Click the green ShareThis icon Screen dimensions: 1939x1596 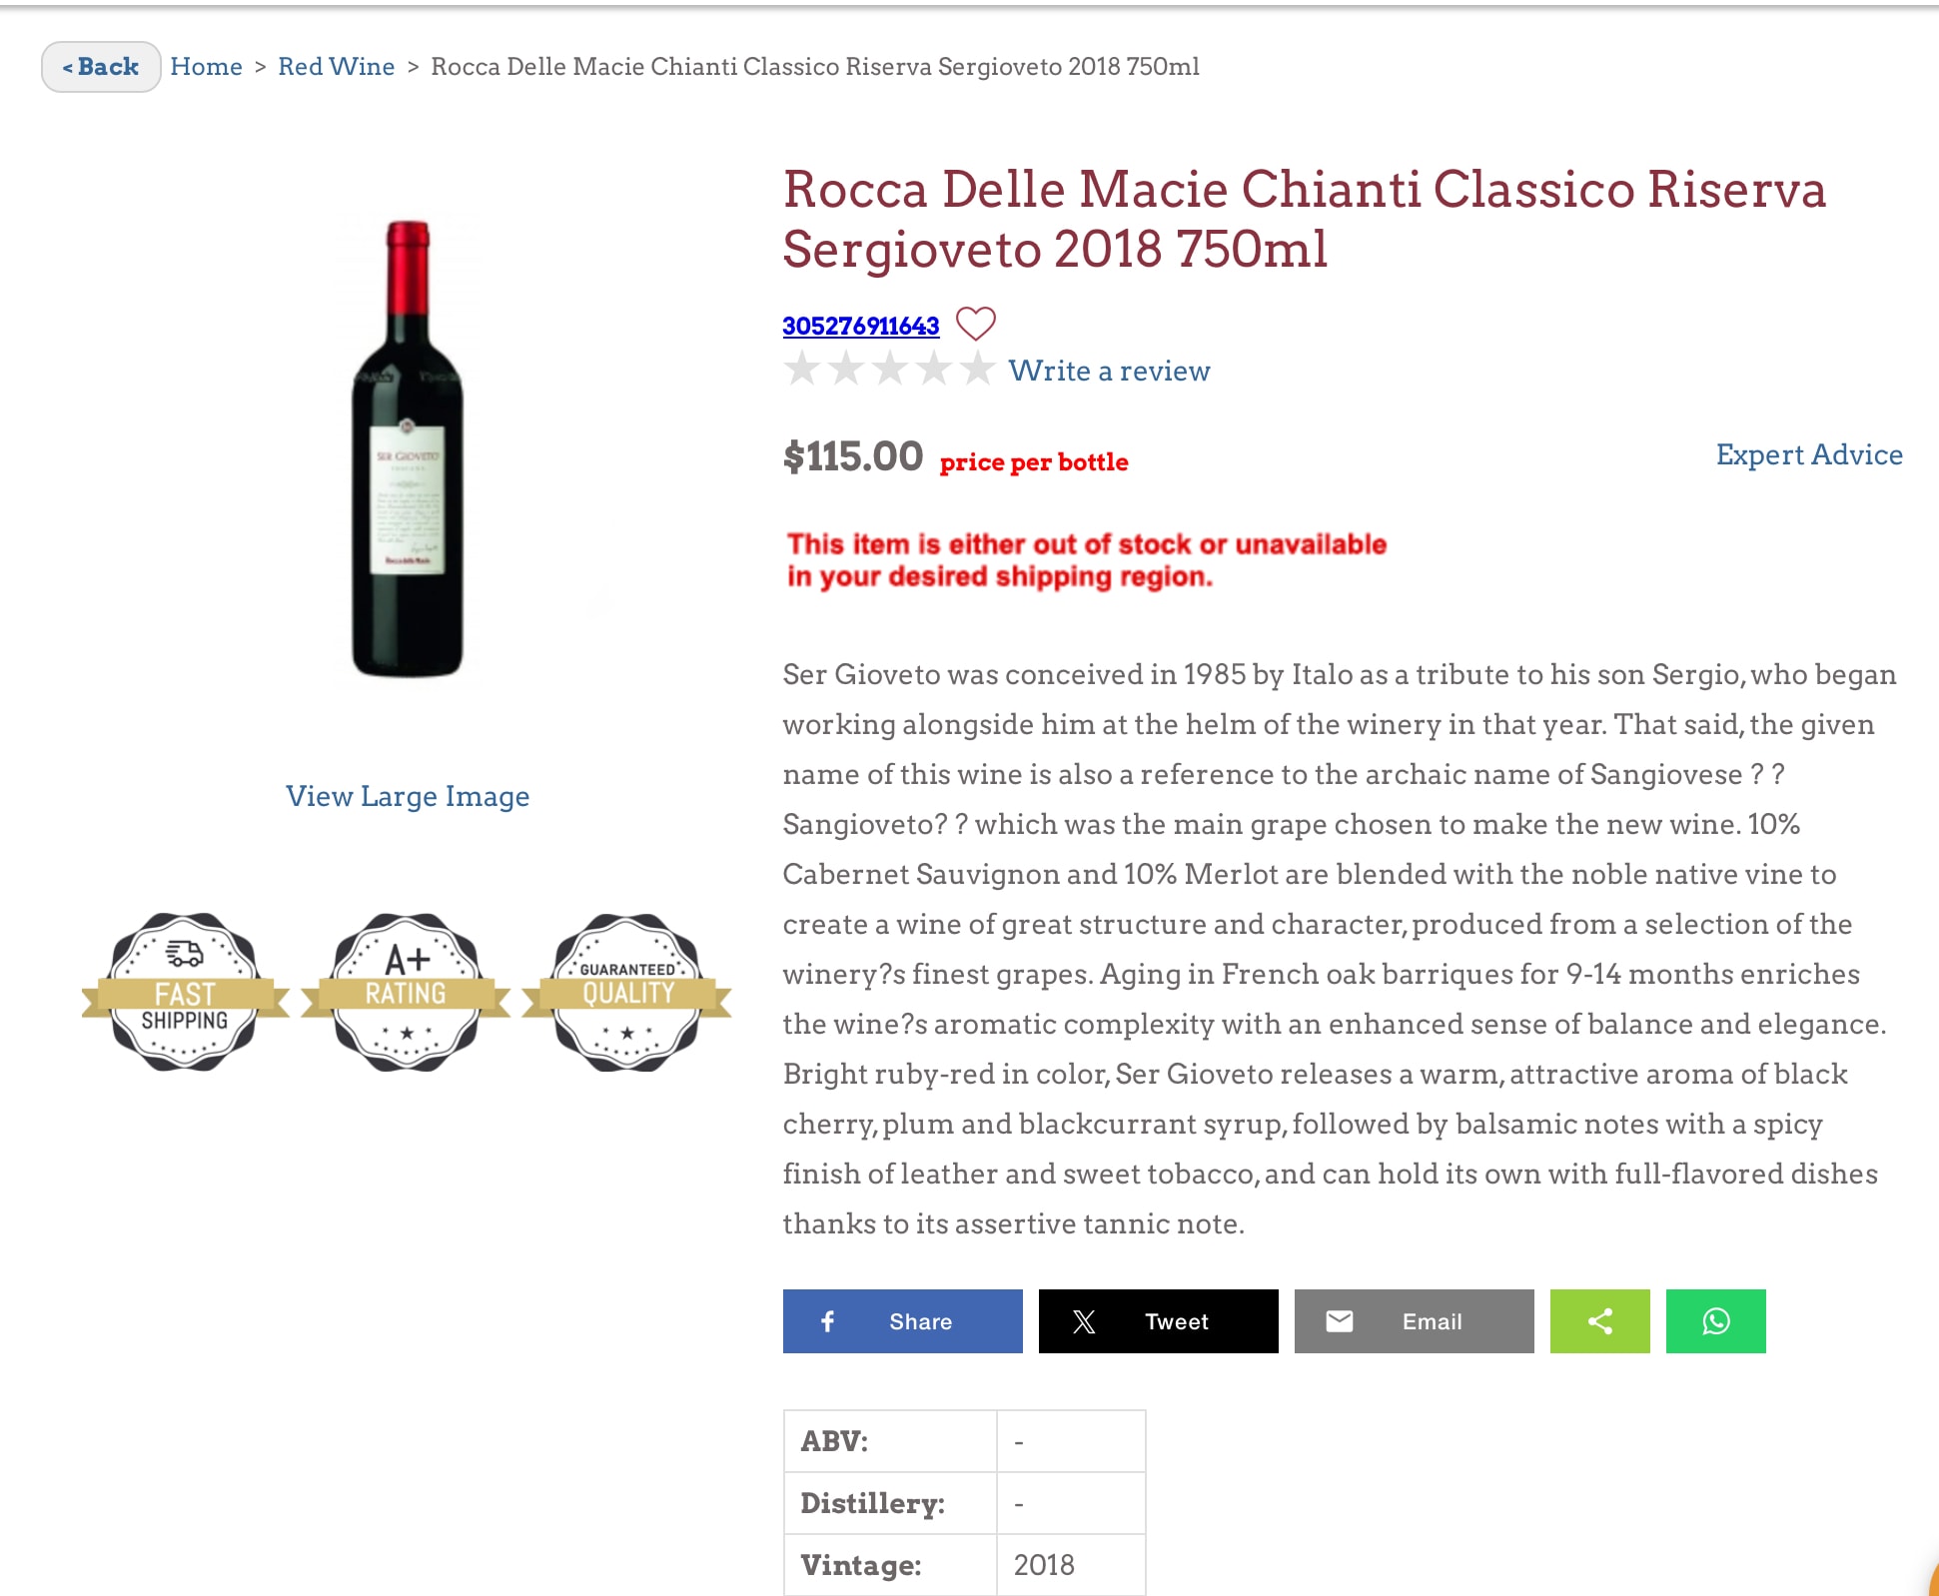coord(1599,1320)
